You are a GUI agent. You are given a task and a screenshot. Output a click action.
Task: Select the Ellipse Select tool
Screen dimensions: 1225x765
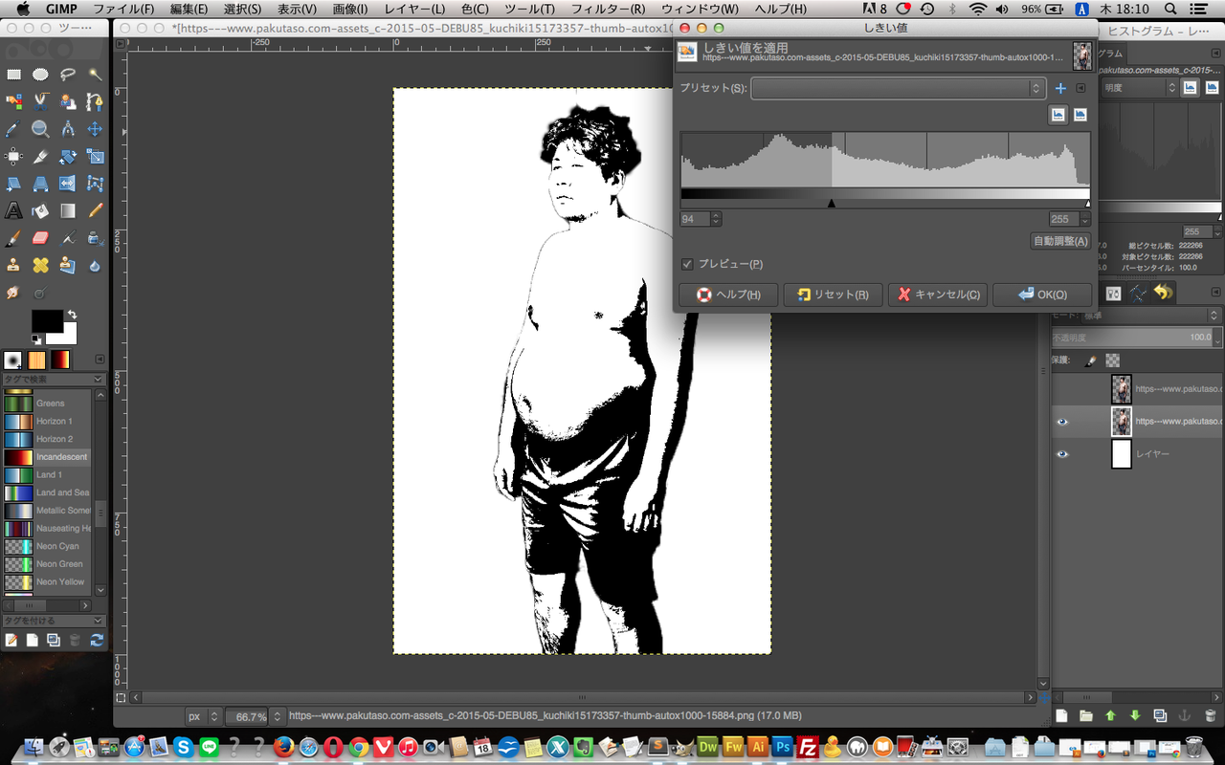pyautogui.click(x=40, y=74)
